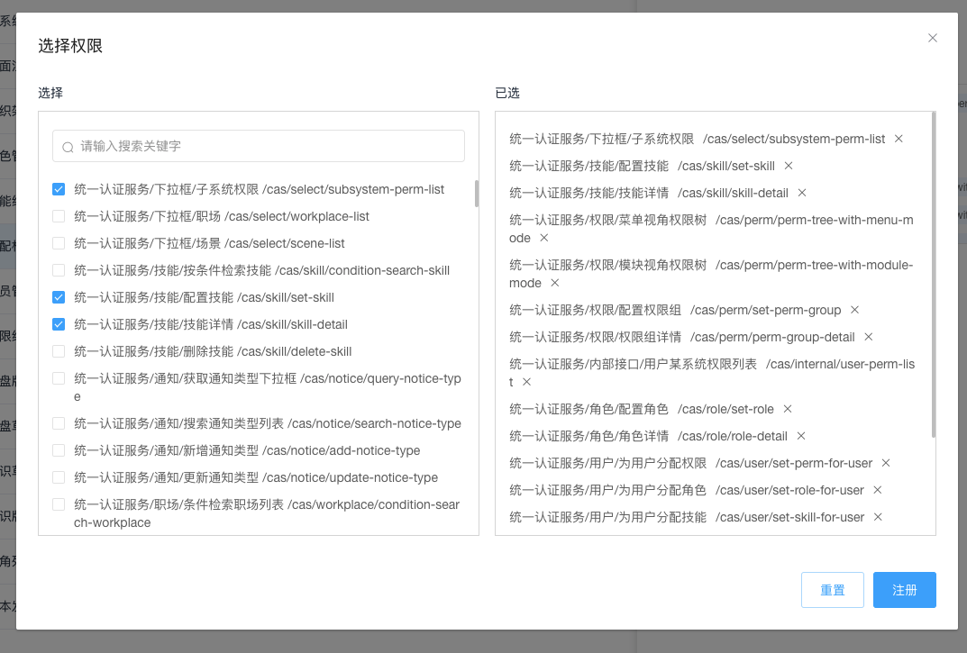
Task: Click the 注册 register button
Action: tap(905, 590)
